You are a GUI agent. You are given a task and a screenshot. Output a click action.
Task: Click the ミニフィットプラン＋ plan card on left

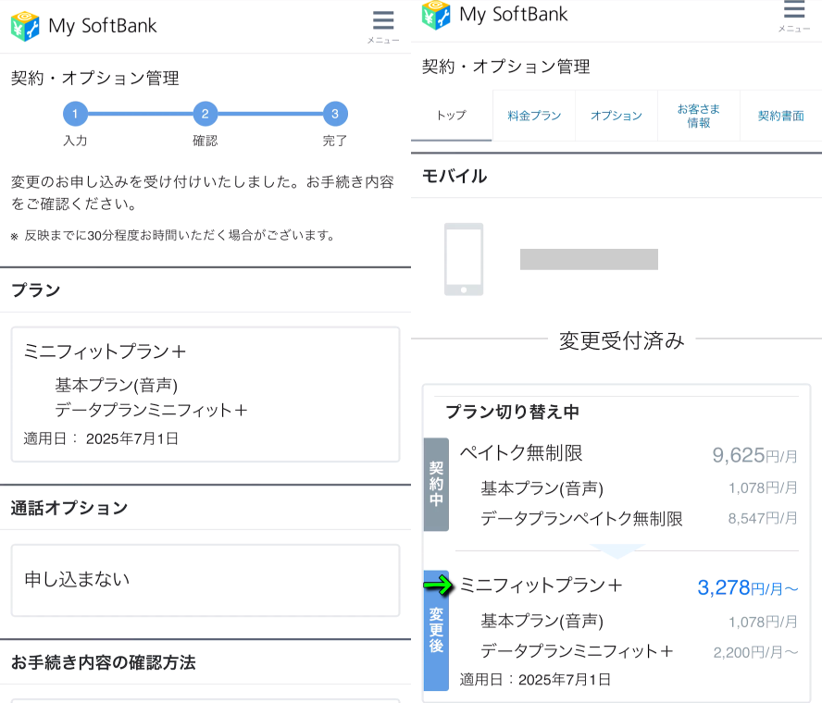coord(205,394)
